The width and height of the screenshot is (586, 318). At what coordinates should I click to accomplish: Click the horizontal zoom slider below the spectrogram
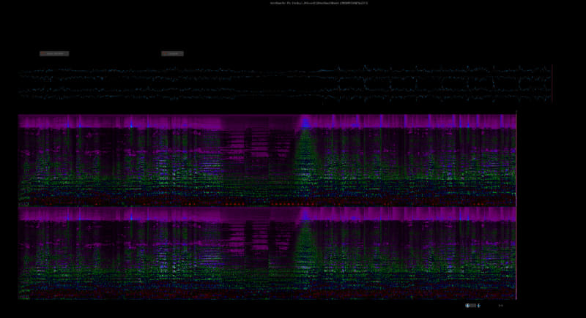pyautogui.click(x=472, y=306)
